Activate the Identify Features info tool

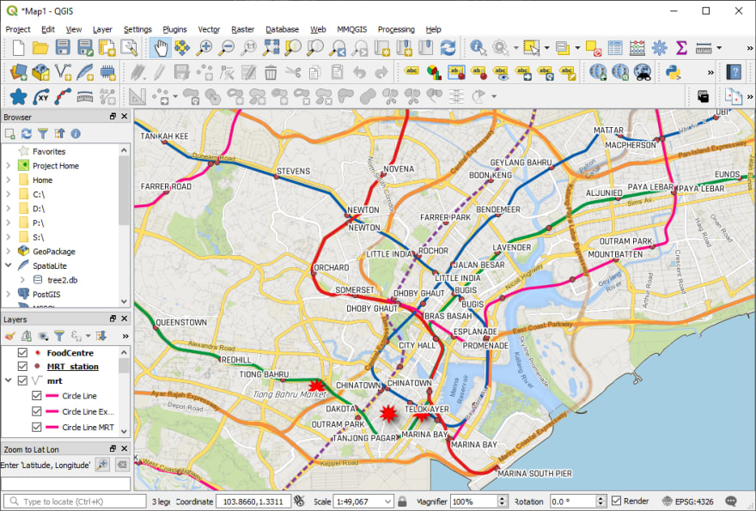click(x=479, y=48)
